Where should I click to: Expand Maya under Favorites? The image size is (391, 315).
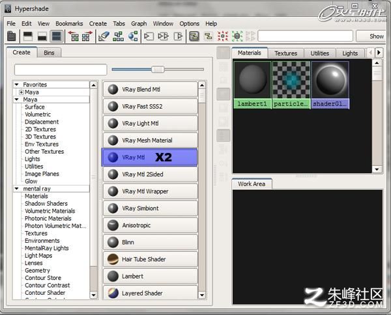[x=22, y=92]
